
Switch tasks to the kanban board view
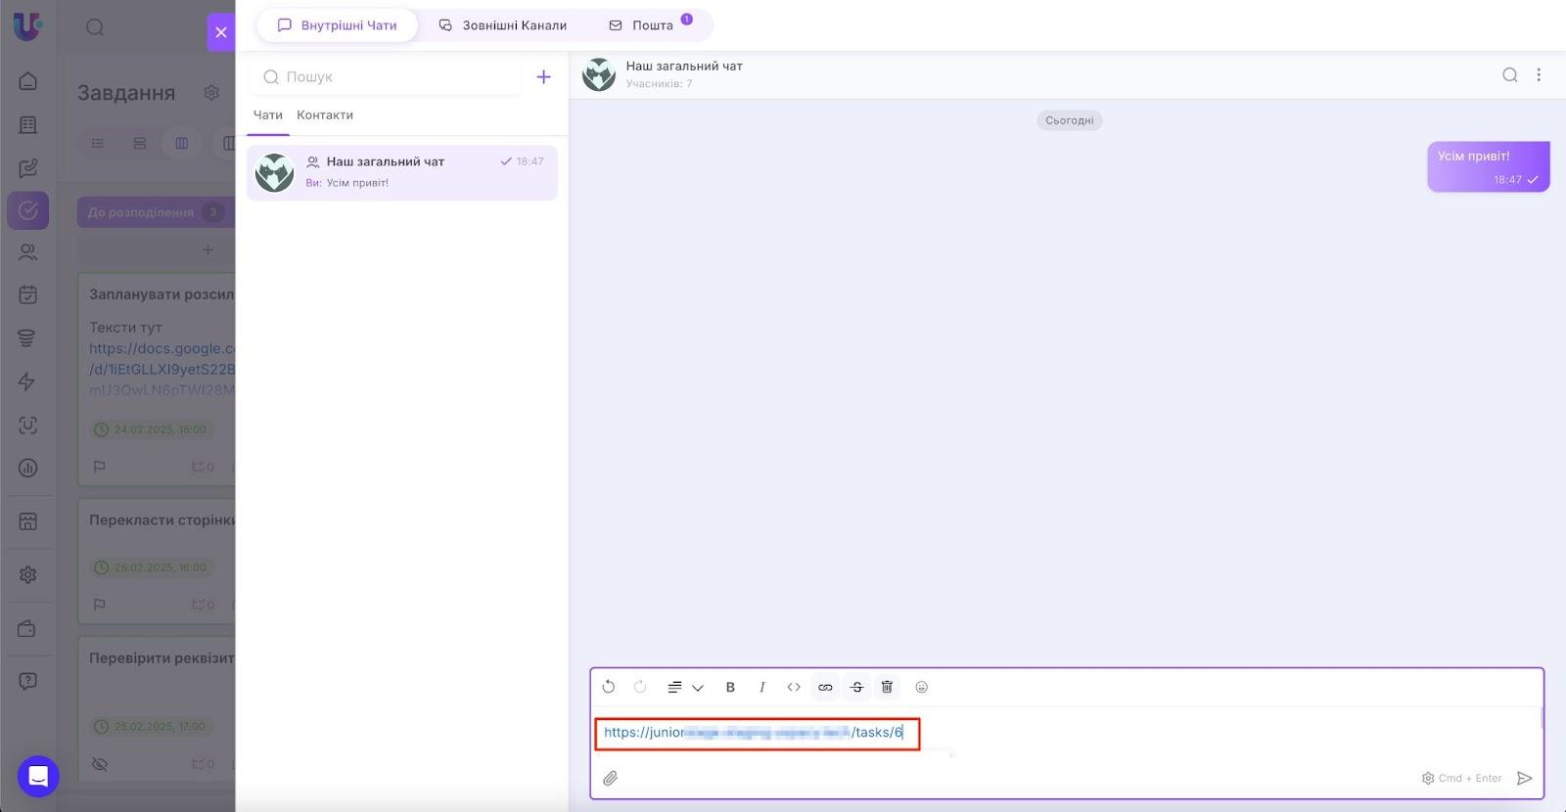point(182,144)
